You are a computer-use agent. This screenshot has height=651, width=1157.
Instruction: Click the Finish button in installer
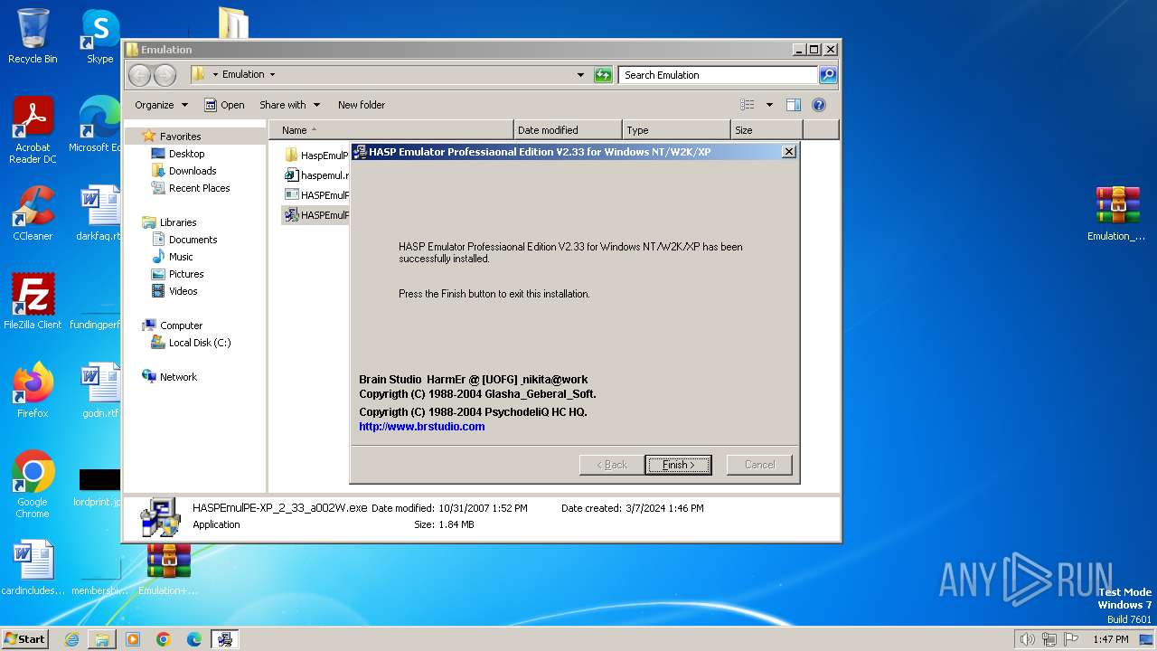pos(678,465)
